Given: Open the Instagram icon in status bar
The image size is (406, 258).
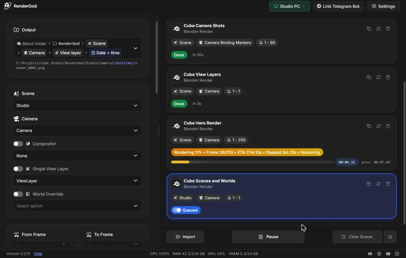Looking at the screenshot, I should click(397, 254).
